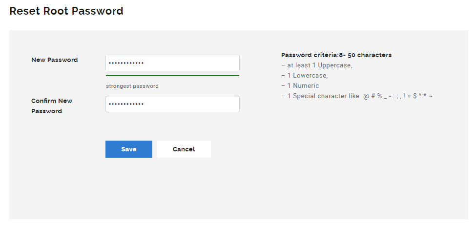Click the "1 Special character like" text

click(x=323, y=96)
